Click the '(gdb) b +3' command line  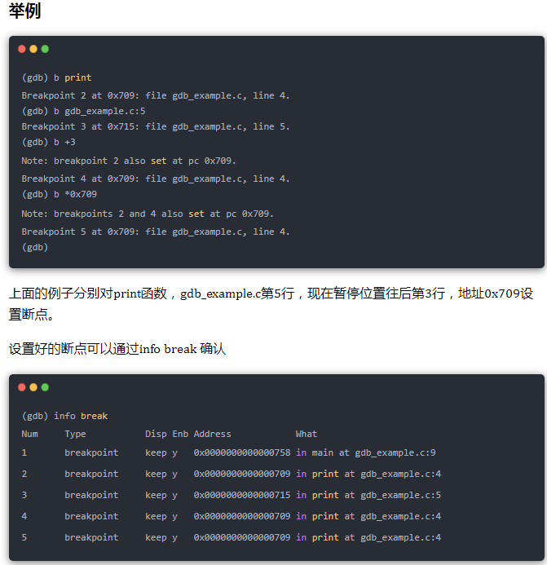click(49, 142)
